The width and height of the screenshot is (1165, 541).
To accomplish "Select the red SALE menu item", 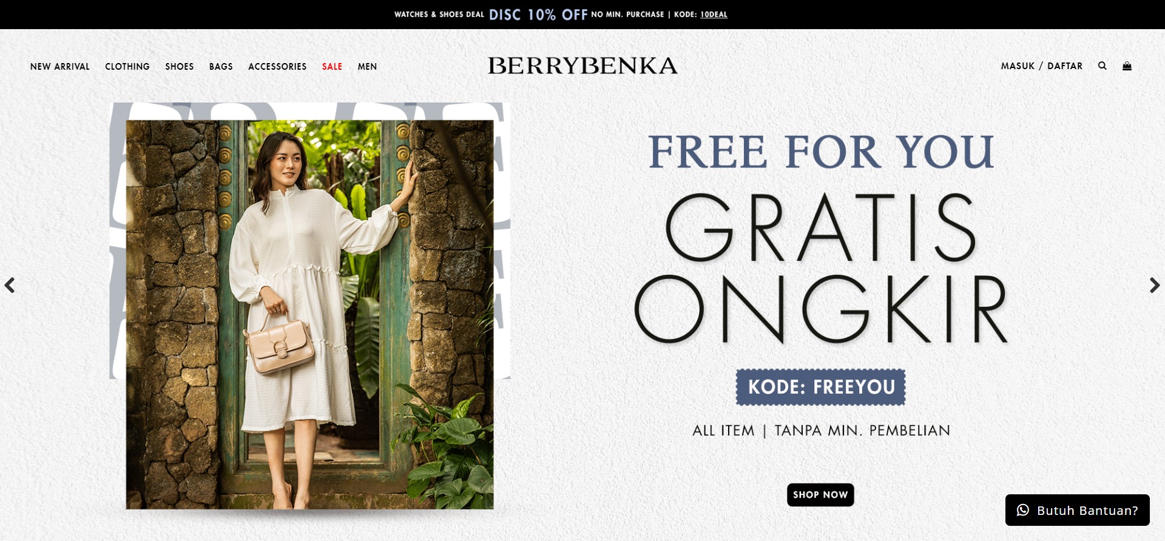I will (332, 67).
